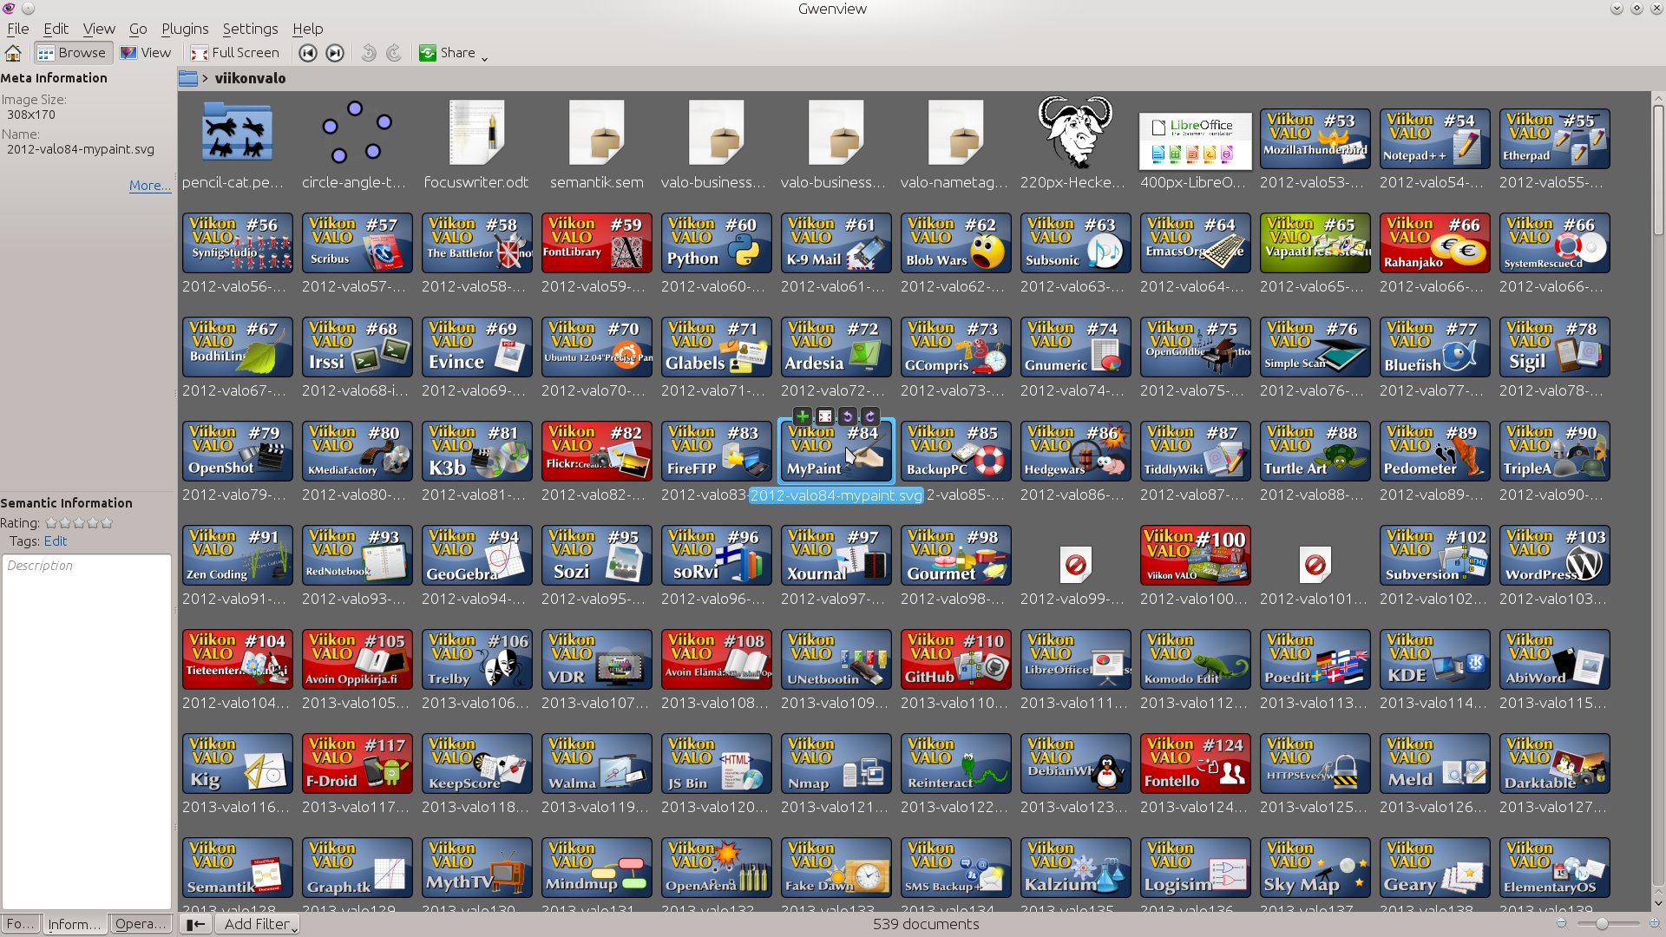
Task: Go to the start page home icon
Action: pos(13,53)
